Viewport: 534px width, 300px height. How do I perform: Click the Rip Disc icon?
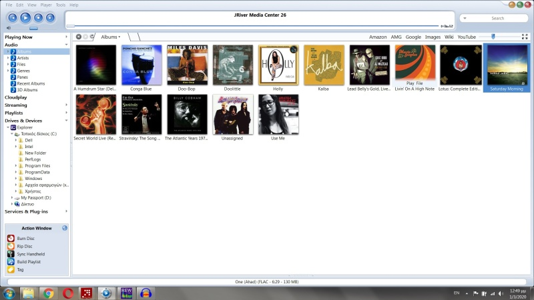coord(11,246)
